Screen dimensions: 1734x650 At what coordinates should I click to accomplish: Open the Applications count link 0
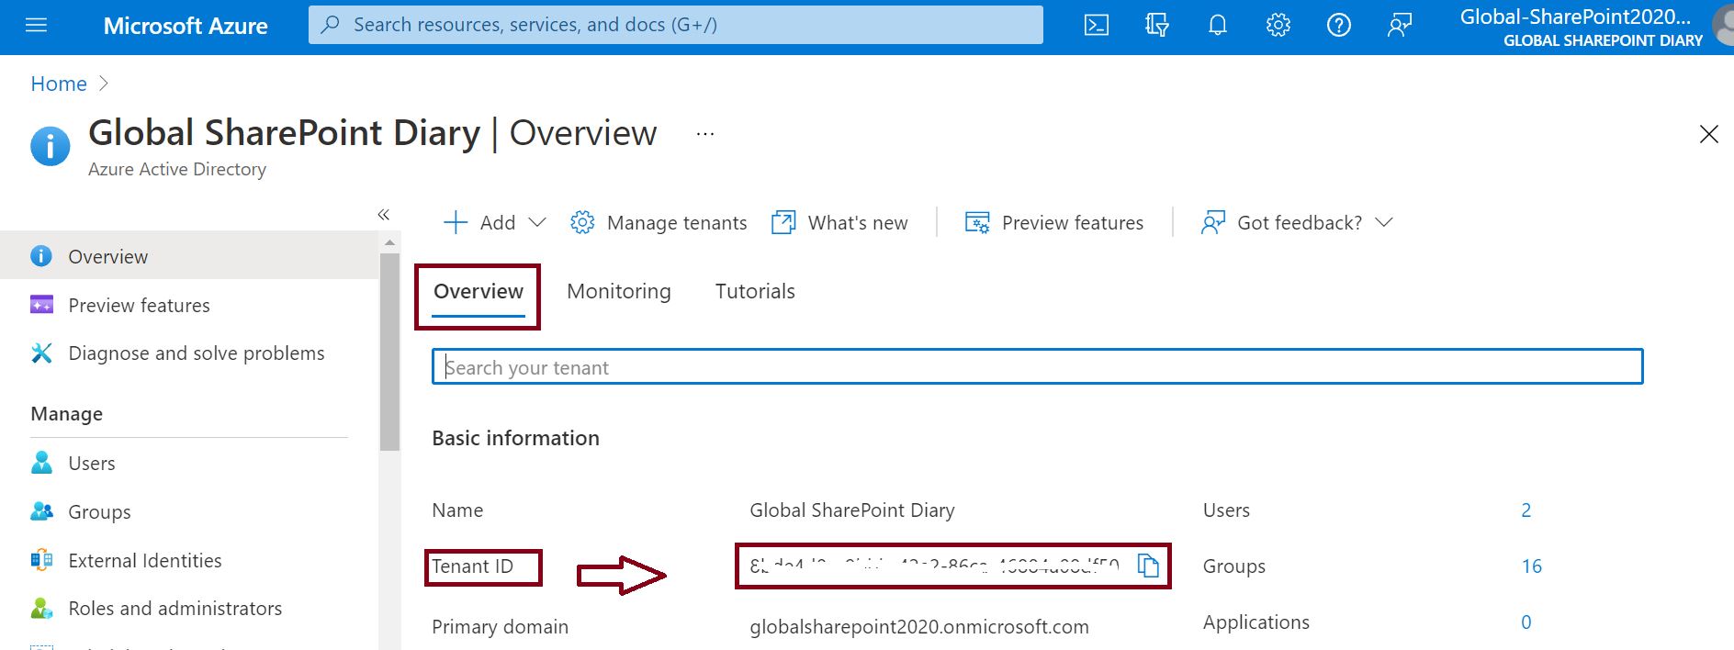pos(1526,622)
